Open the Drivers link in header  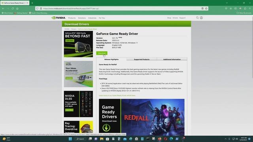click(175, 18)
